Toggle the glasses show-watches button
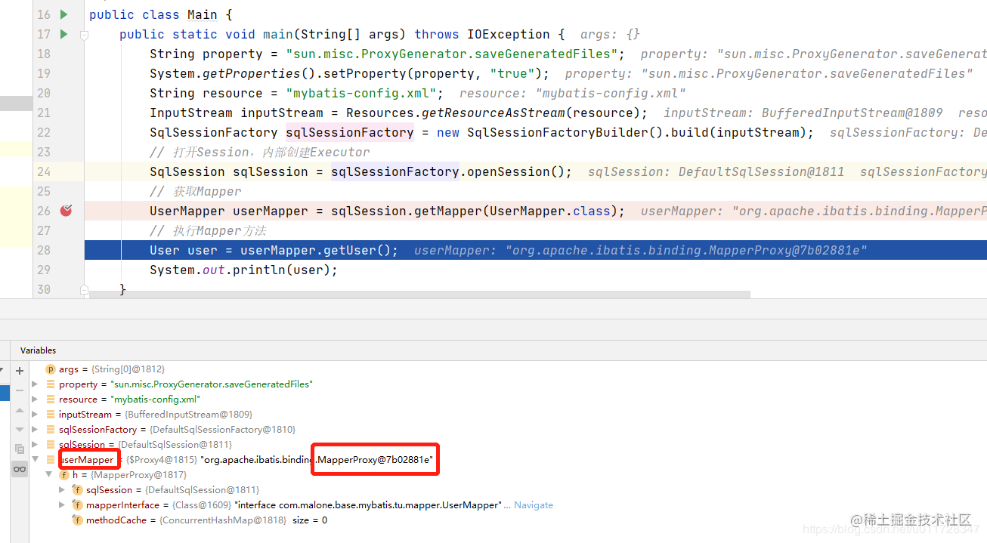 20,470
